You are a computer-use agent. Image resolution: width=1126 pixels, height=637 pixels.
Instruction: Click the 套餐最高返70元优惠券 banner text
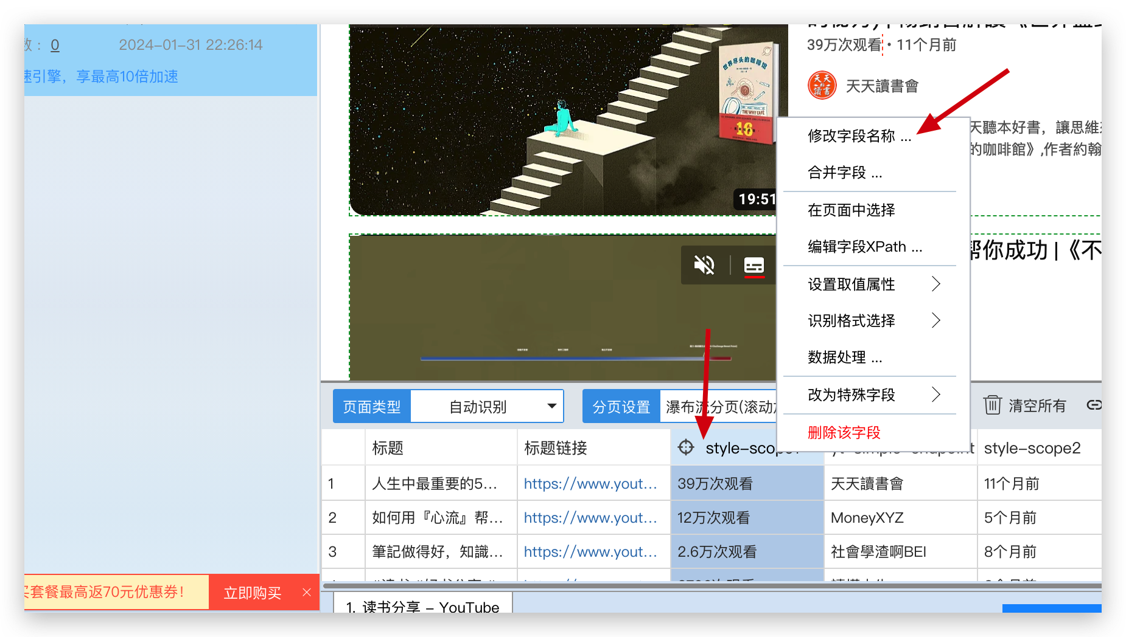pos(107,592)
